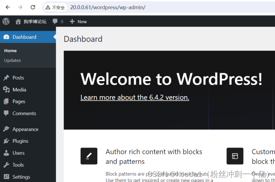Open the Updates submenu item
The height and width of the screenshot is (182, 275).
pos(12,61)
